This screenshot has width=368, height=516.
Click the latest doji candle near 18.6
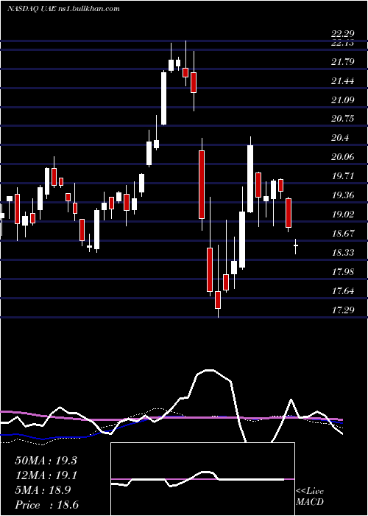point(296,246)
